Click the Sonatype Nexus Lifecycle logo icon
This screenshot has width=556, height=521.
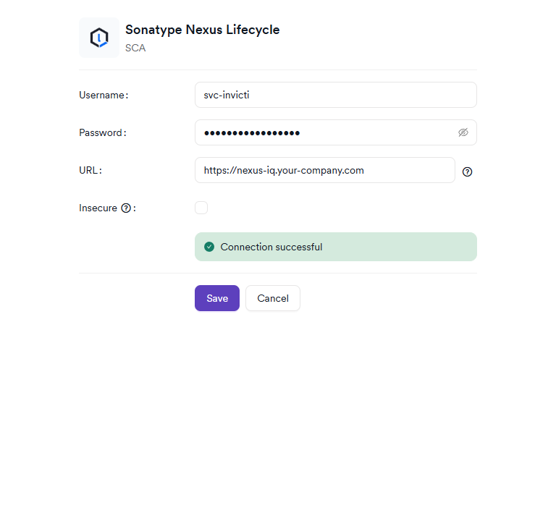pyautogui.click(x=99, y=38)
